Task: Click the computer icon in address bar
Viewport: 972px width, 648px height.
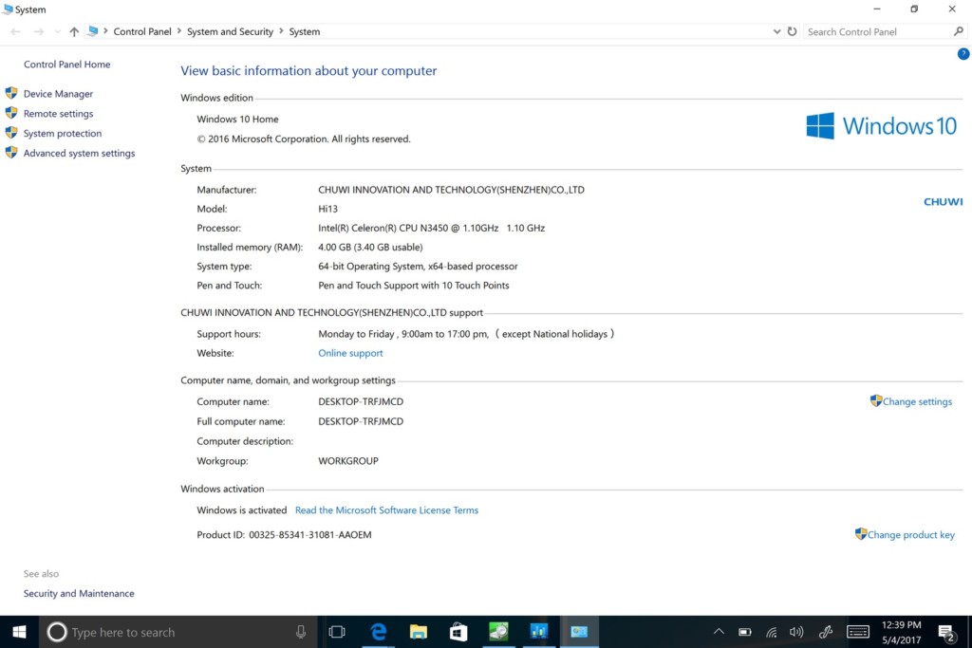Action: (93, 31)
